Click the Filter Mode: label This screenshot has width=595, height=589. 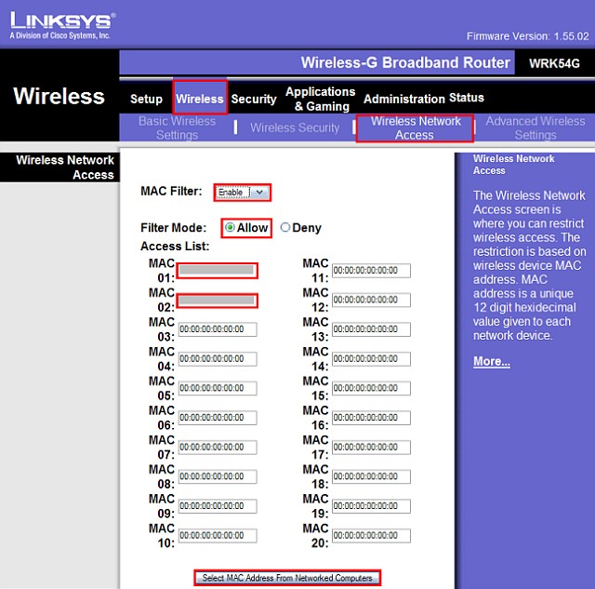pyautogui.click(x=174, y=228)
